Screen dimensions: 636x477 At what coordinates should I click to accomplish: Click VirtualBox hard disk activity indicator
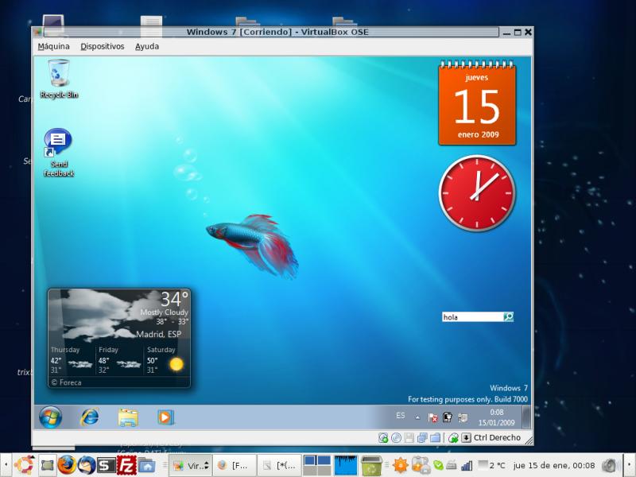pyautogui.click(x=383, y=438)
